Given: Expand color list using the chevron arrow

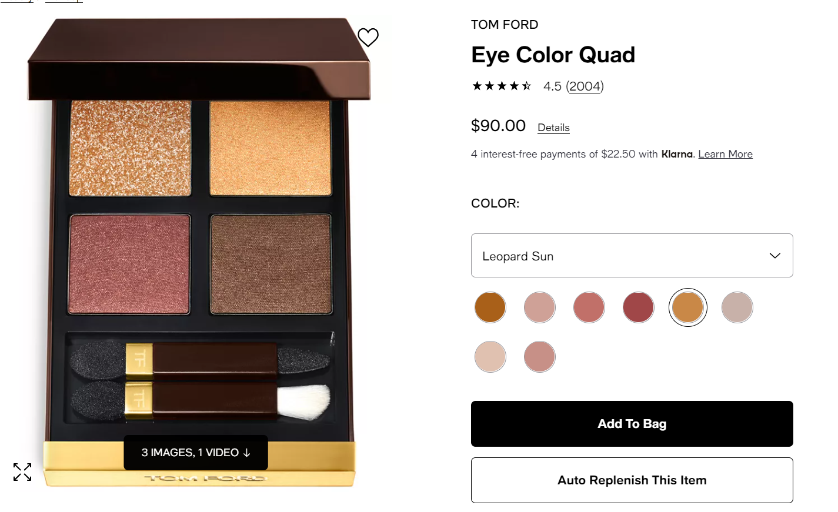Looking at the screenshot, I should 774,256.
